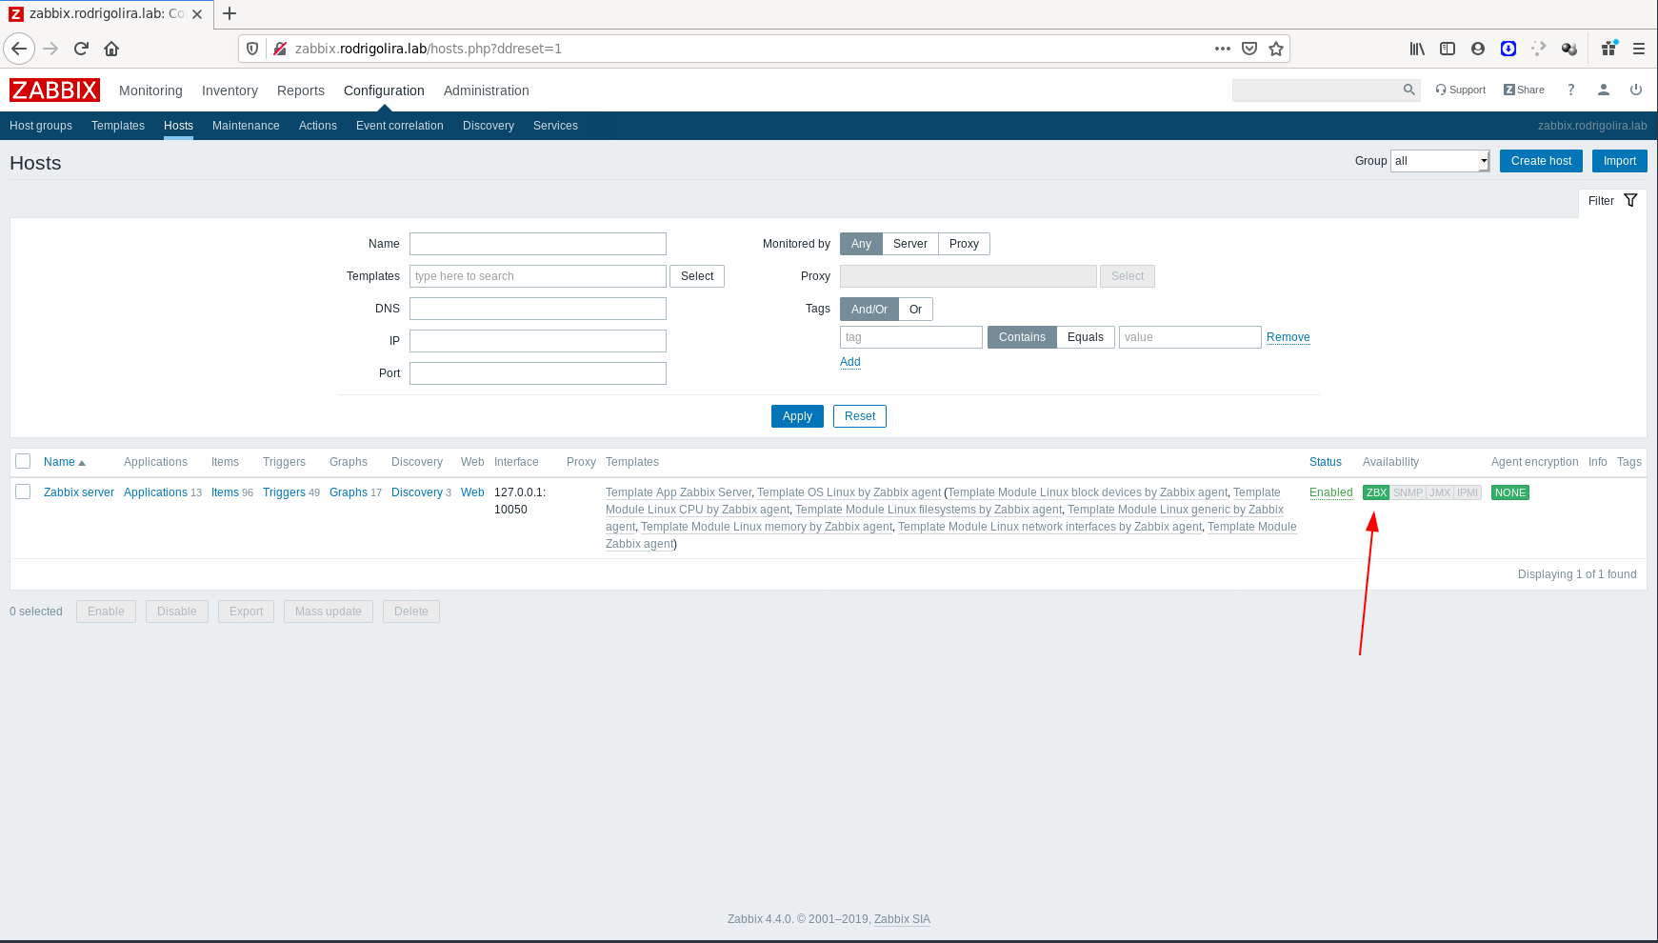
Task: Switch to the Templates tab
Action: (118, 126)
